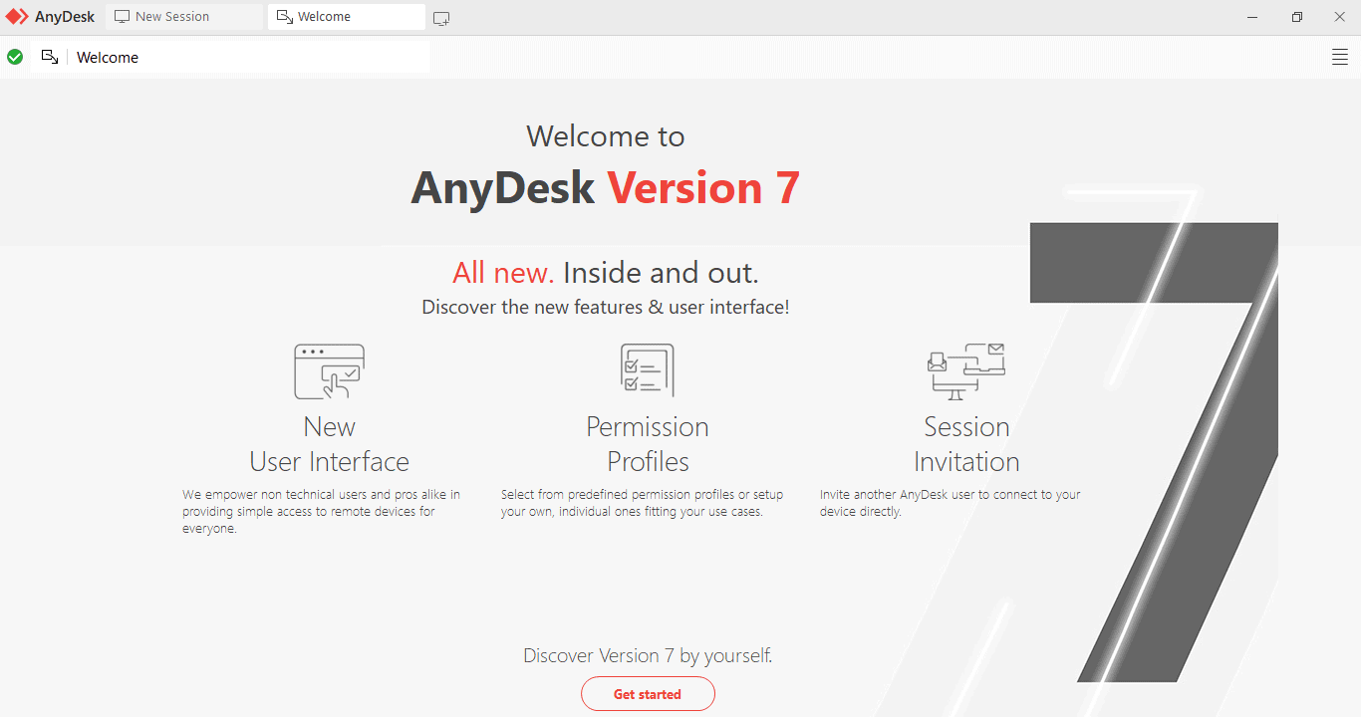Click the "Permission Profiles" heading
The height and width of the screenshot is (717, 1361).
click(x=648, y=444)
